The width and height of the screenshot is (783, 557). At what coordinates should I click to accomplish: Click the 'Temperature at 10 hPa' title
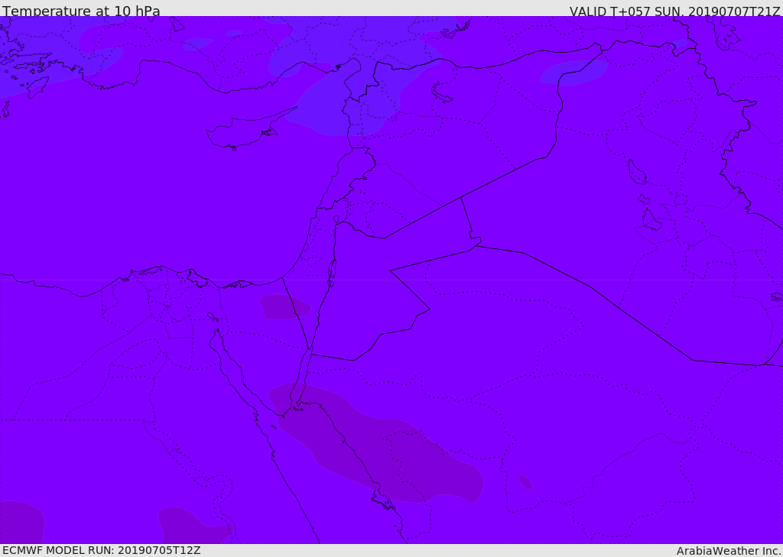click(x=81, y=11)
